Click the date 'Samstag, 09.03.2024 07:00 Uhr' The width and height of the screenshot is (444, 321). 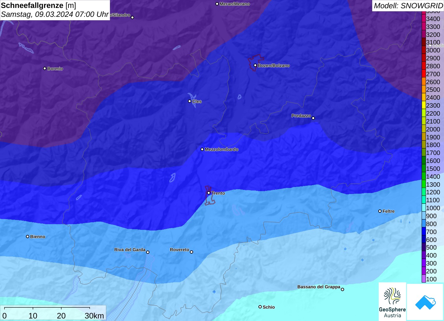point(55,14)
